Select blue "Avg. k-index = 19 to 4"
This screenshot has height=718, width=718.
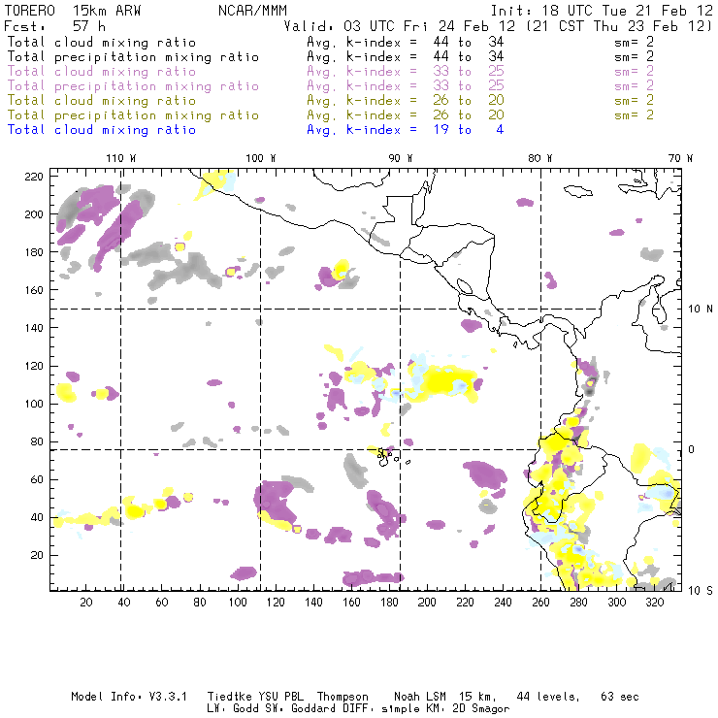coord(406,130)
